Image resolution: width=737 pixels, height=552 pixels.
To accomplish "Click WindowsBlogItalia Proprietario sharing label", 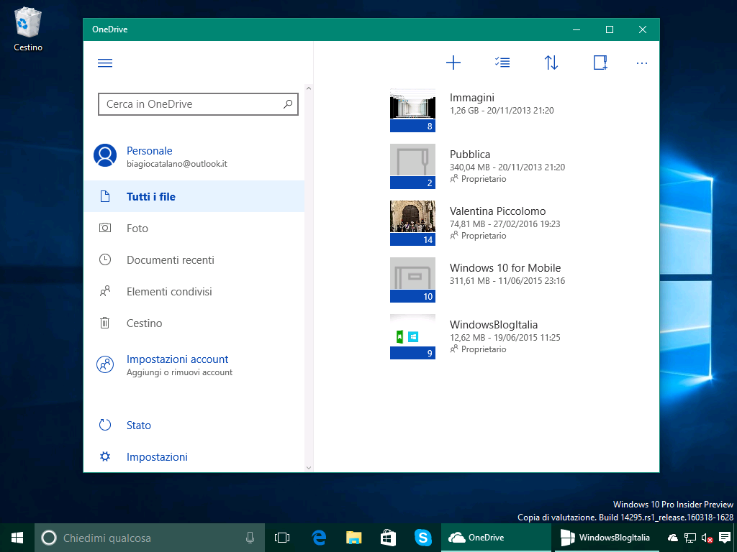I will tap(478, 349).
